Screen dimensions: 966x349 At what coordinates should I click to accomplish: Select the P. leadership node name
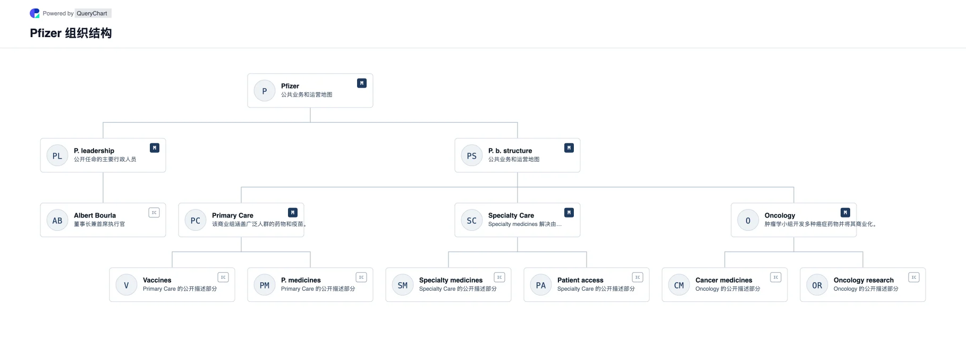(x=94, y=151)
